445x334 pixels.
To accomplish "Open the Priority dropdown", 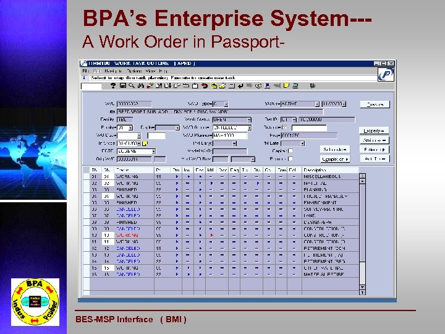I will tap(130, 128).
